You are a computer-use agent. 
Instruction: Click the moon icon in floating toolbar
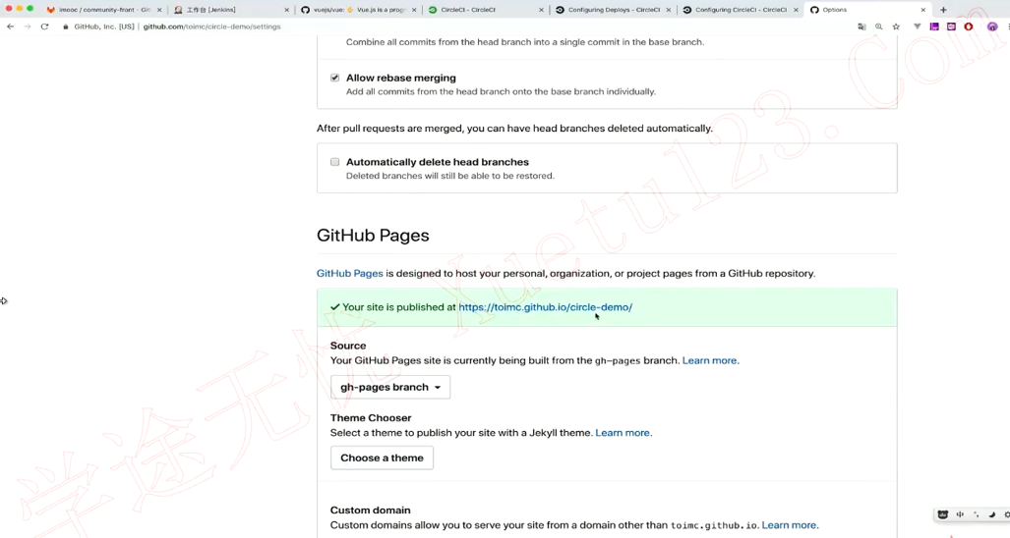[x=992, y=514]
